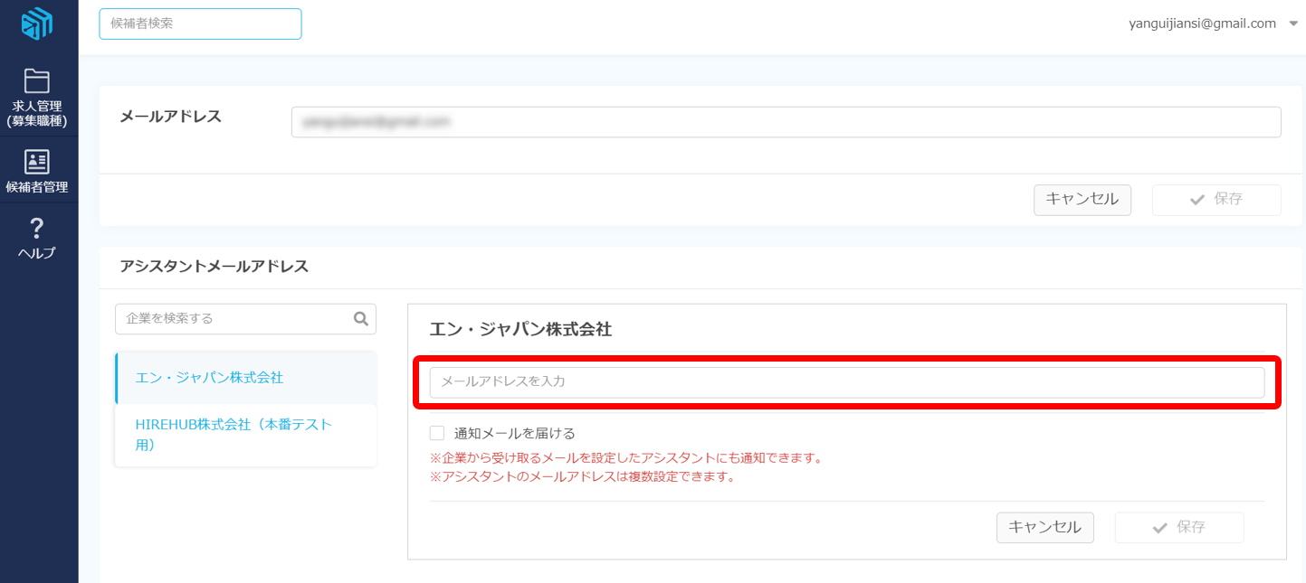Select the 求人管理(募集職種) sidebar label
Screen dimensions: 1306x583
(x=37, y=113)
